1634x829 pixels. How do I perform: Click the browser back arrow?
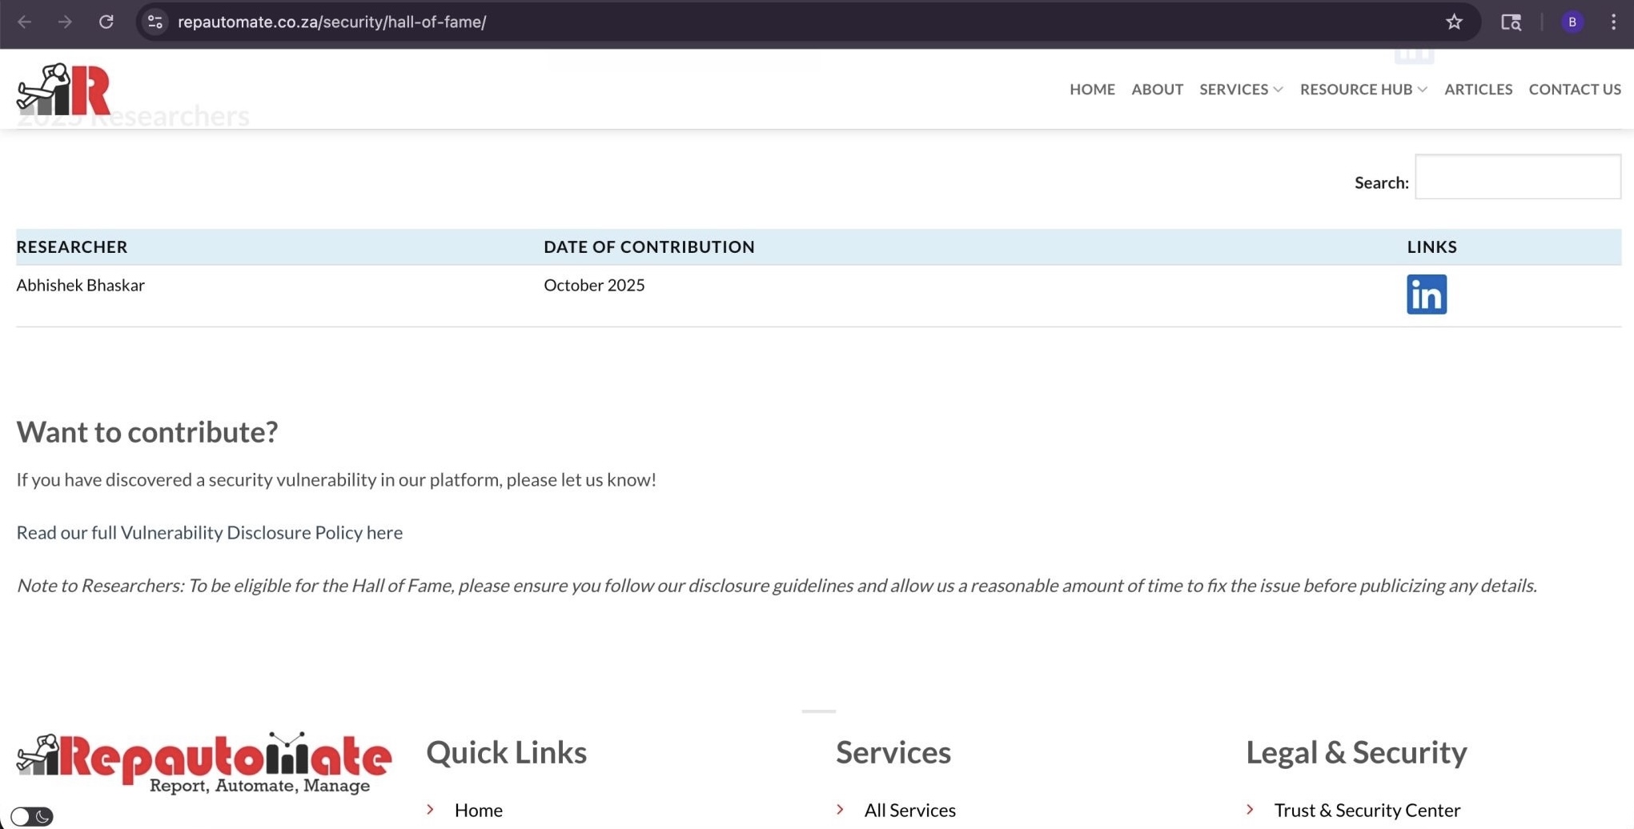click(25, 22)
